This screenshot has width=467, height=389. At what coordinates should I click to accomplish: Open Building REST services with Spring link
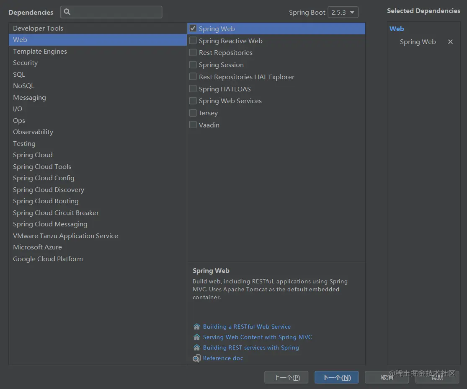coord(251,348)
